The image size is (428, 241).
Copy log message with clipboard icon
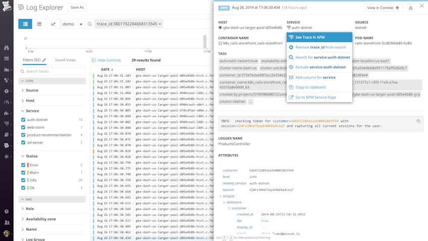(418, 121)
